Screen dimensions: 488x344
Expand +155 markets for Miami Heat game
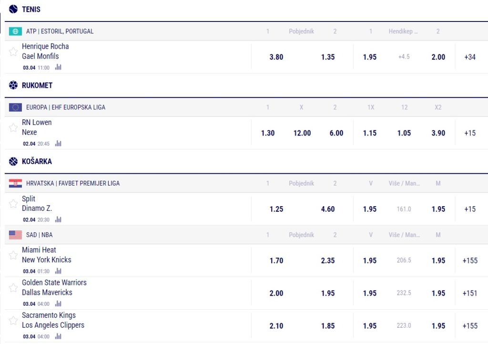470,261
